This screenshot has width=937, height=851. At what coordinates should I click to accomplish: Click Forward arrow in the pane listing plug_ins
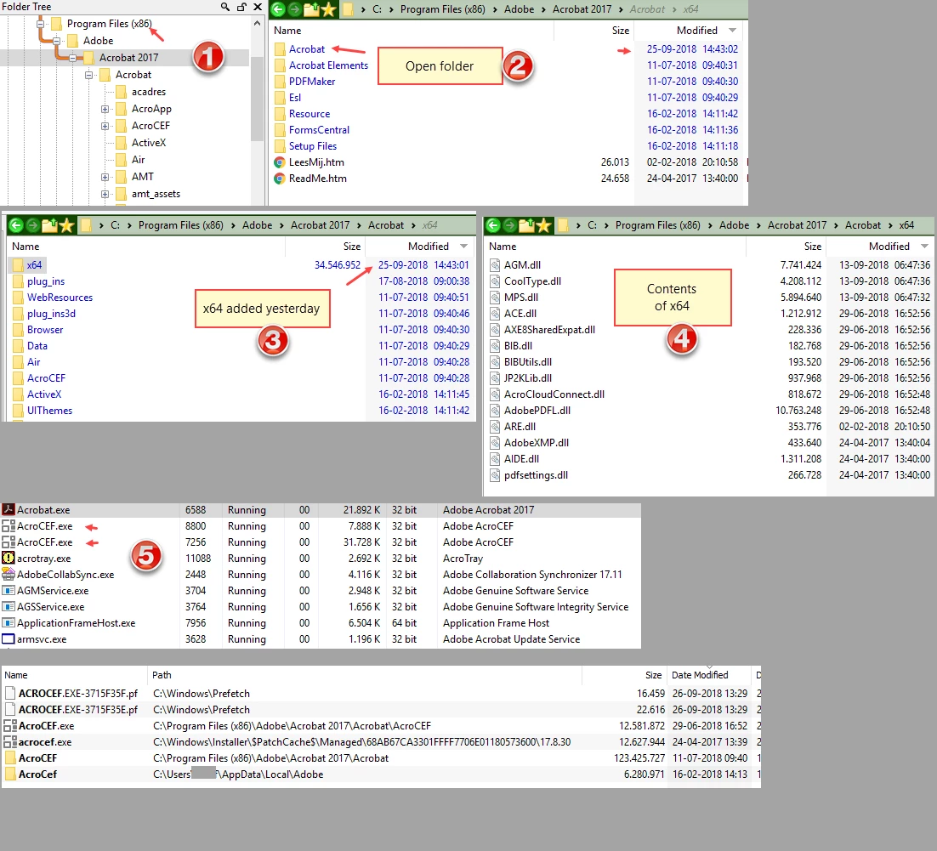pyautogui.click(x=33, y=225)
